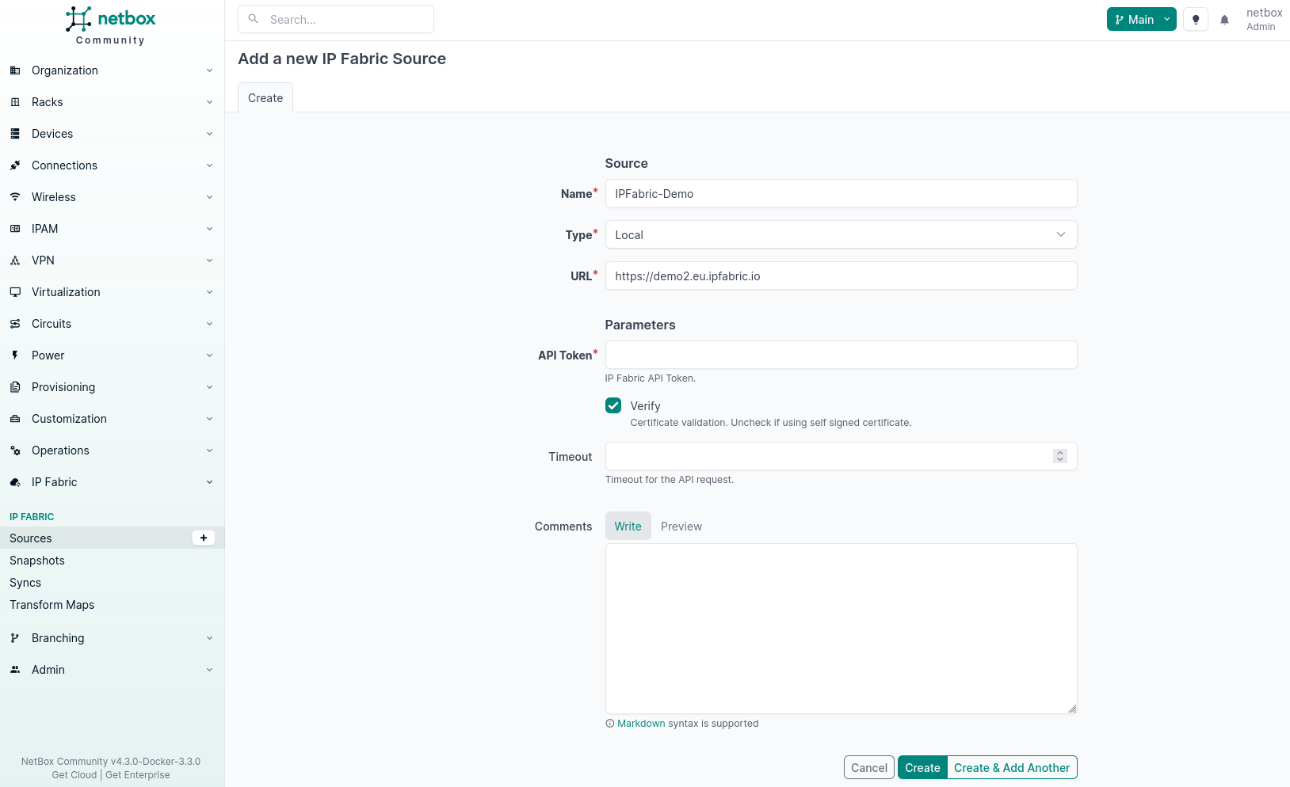Click the Power lightning bolt icon

(x=15, y=355)
